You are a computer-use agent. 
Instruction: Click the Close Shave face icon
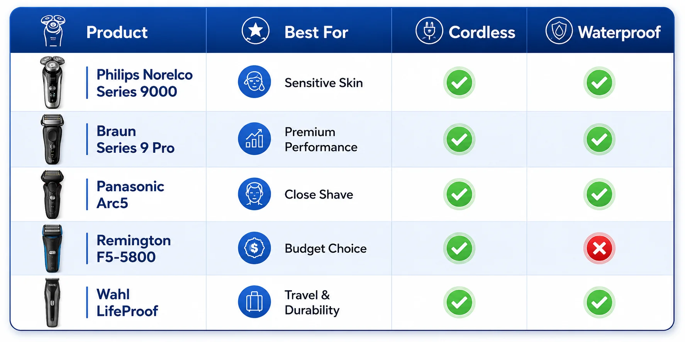(254, 194)
